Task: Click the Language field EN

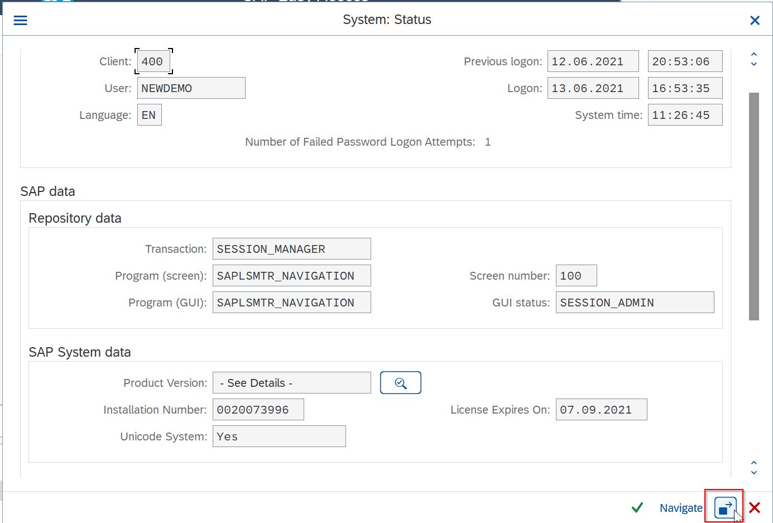Action: 149,115
